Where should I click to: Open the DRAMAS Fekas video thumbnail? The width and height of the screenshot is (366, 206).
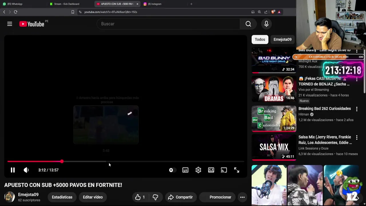click(274, 89)
